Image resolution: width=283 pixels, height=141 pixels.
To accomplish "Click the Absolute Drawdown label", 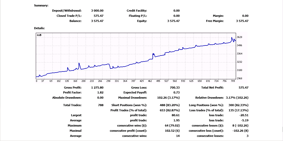I will [x=67, y=98].
